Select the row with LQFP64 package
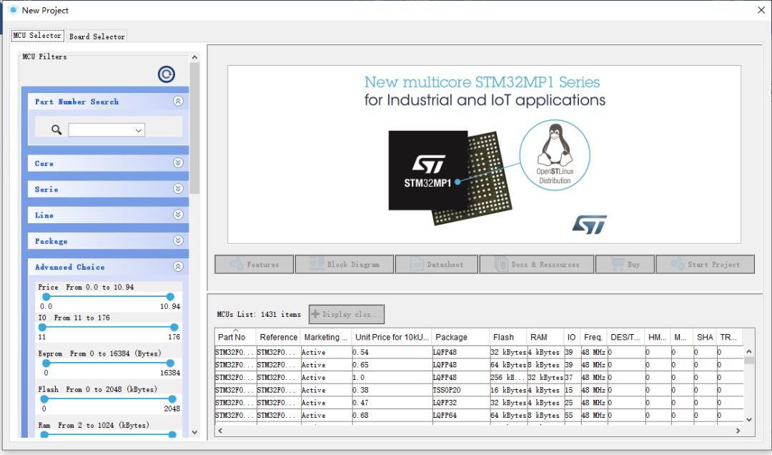The image size is (772, 455). pyautogui.click(x=478, y=415)
